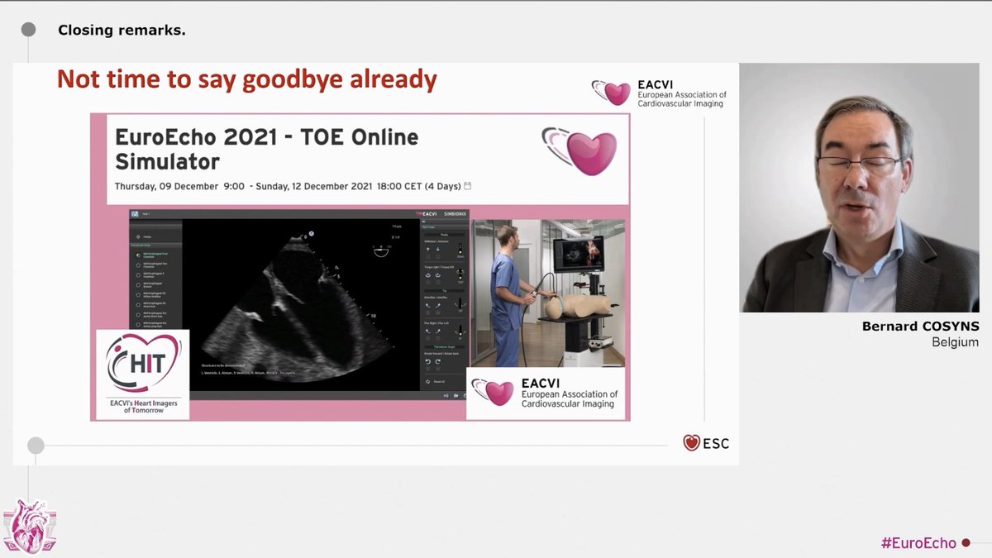Click the name 'Bernard COSYNS'
The image size is (992, 558).
point(920,327)
